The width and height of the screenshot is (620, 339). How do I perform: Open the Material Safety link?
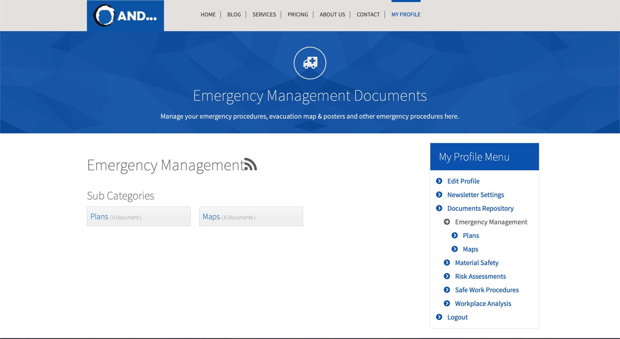(x=477, y=263)
